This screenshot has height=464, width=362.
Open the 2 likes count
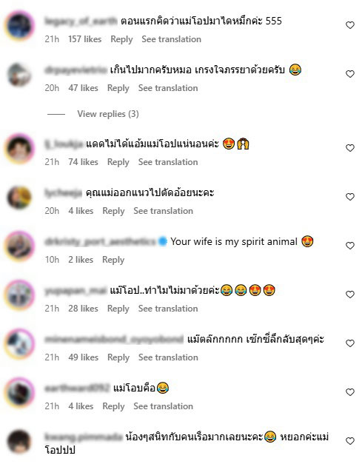pos(81,260)
